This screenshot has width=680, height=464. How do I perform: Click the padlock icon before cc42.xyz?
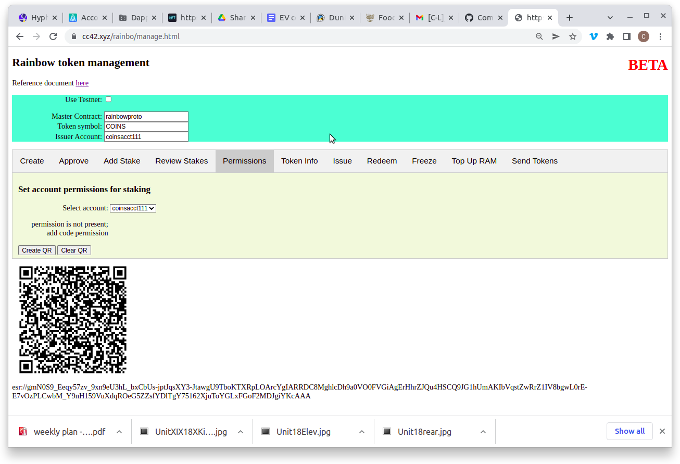[x=74, y=36]
